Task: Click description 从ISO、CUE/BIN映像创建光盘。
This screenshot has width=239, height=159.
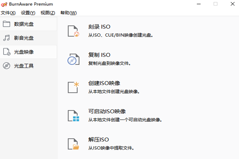Action: [x=121, y=35]
